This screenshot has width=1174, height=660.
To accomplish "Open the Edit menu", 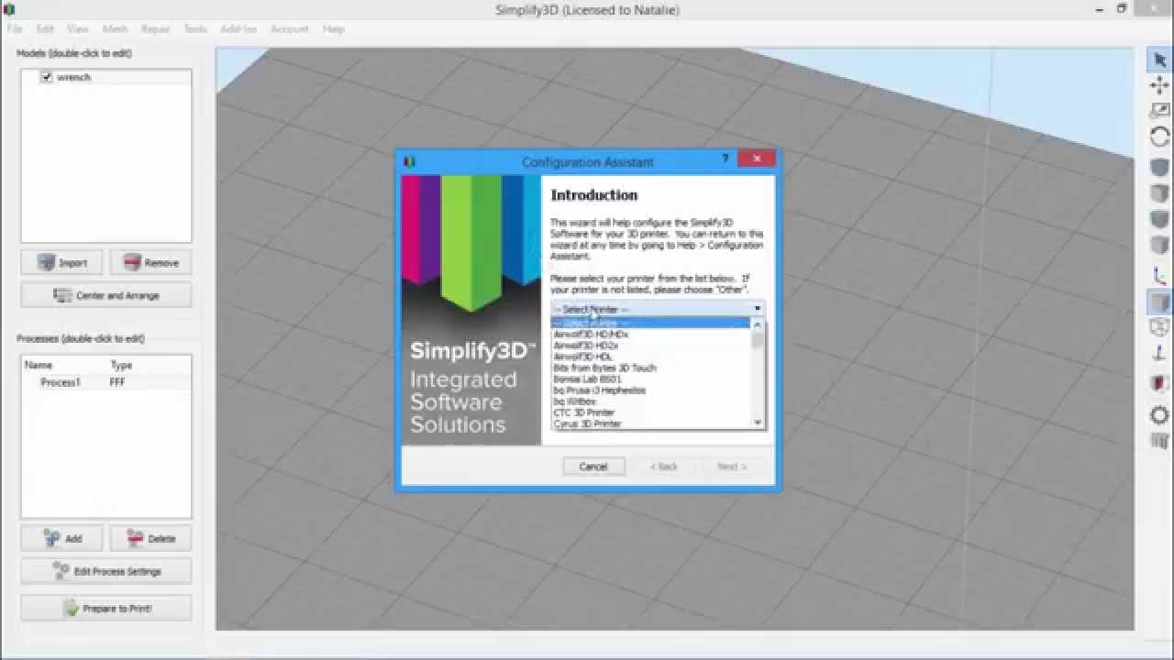I will click(x=45, y=29).
